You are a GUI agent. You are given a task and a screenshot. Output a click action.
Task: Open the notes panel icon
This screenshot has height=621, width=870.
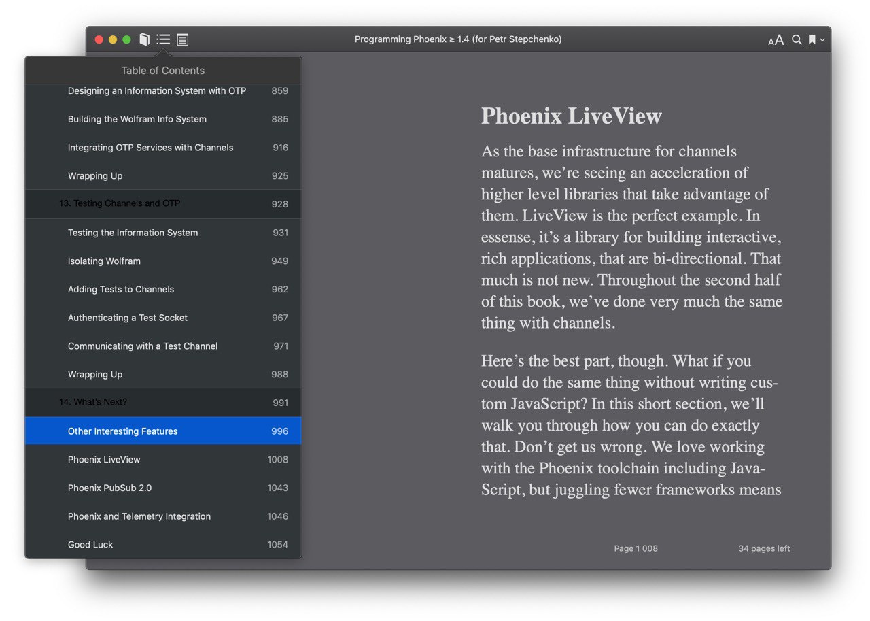183,39
